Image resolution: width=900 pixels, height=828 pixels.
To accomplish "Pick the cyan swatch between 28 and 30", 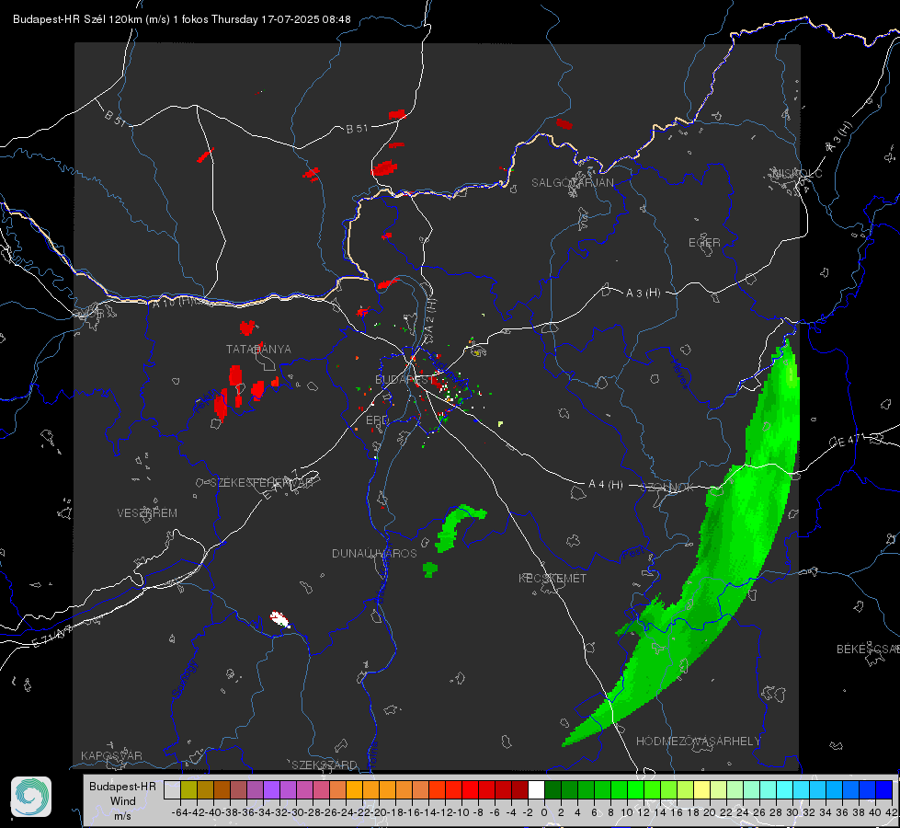I will pyautogui.click(x=785, y=789).
